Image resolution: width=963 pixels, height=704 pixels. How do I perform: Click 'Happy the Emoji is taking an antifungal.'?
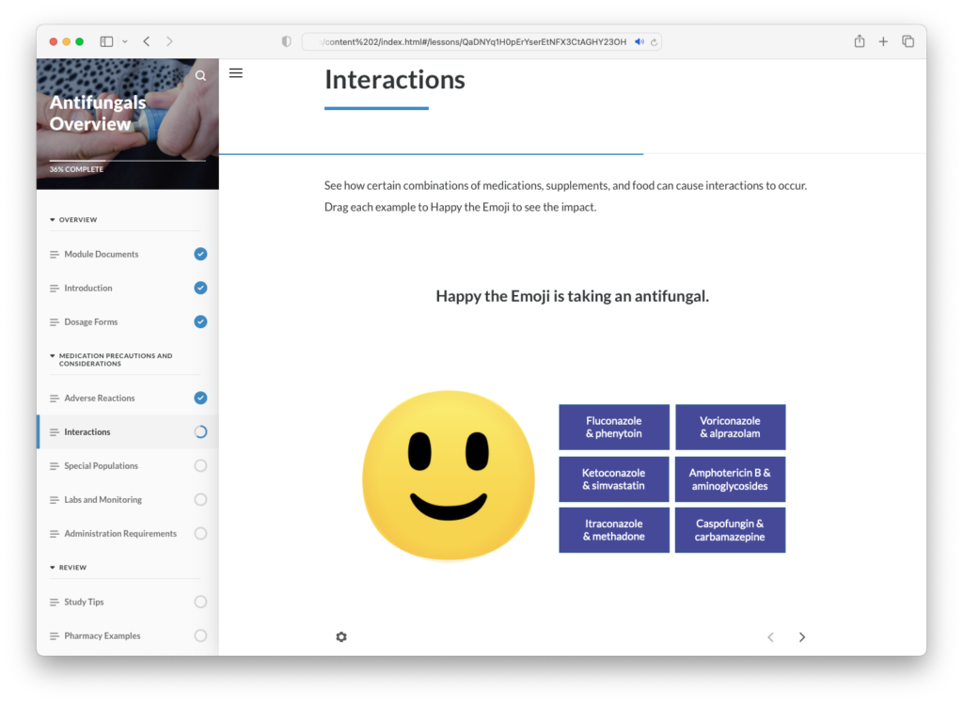(573, 296)
